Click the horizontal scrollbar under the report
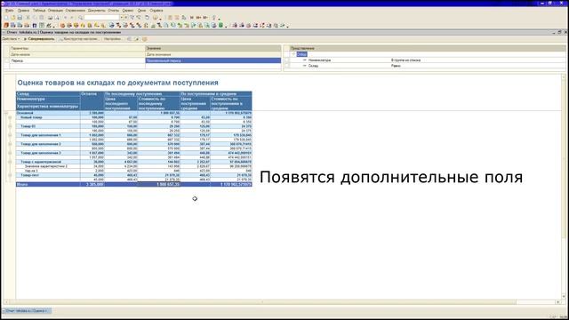Viewport: 569px width, 320px height. [x=261, y=302]
